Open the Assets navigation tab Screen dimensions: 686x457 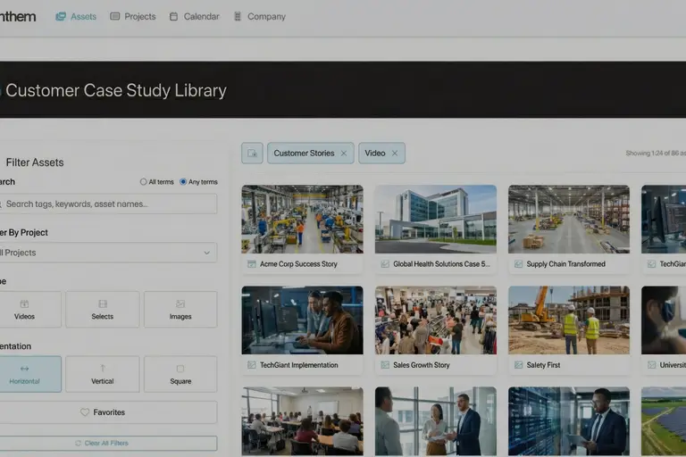coord(76,17)
